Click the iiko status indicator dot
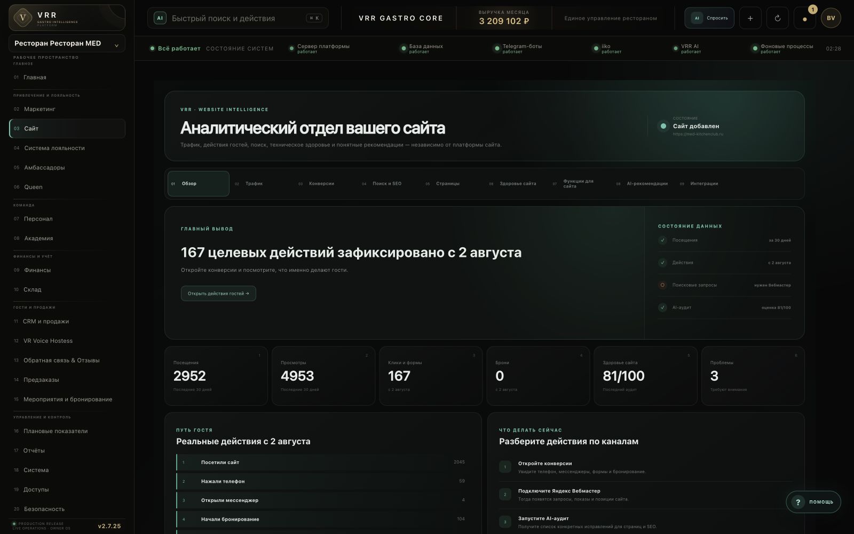This screenshot has height=534, width=854. point(596,49)
